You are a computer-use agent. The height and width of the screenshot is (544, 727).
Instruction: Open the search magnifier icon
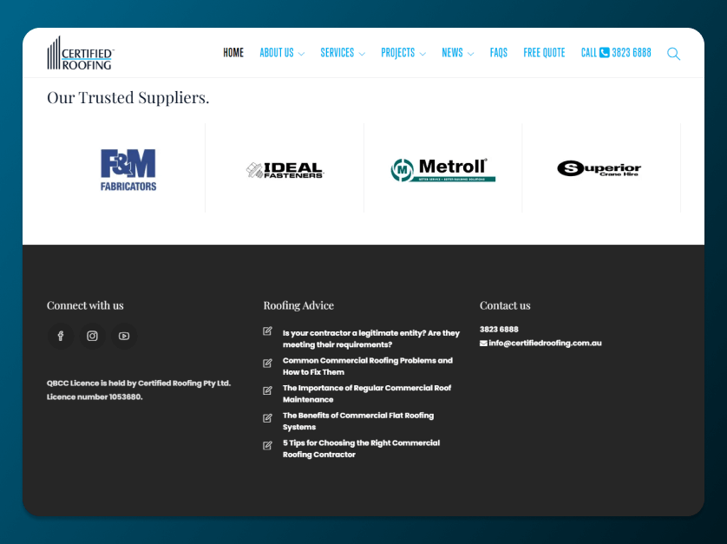[x=673, y=54]
